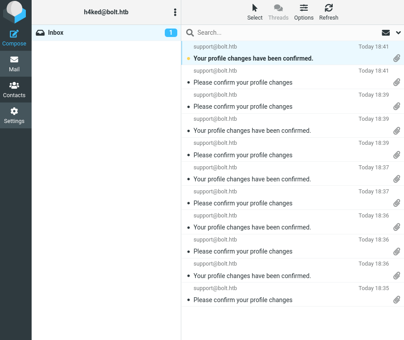Activate the Select cursor tool
Screen dimensions: 404x340
point(255,12)
